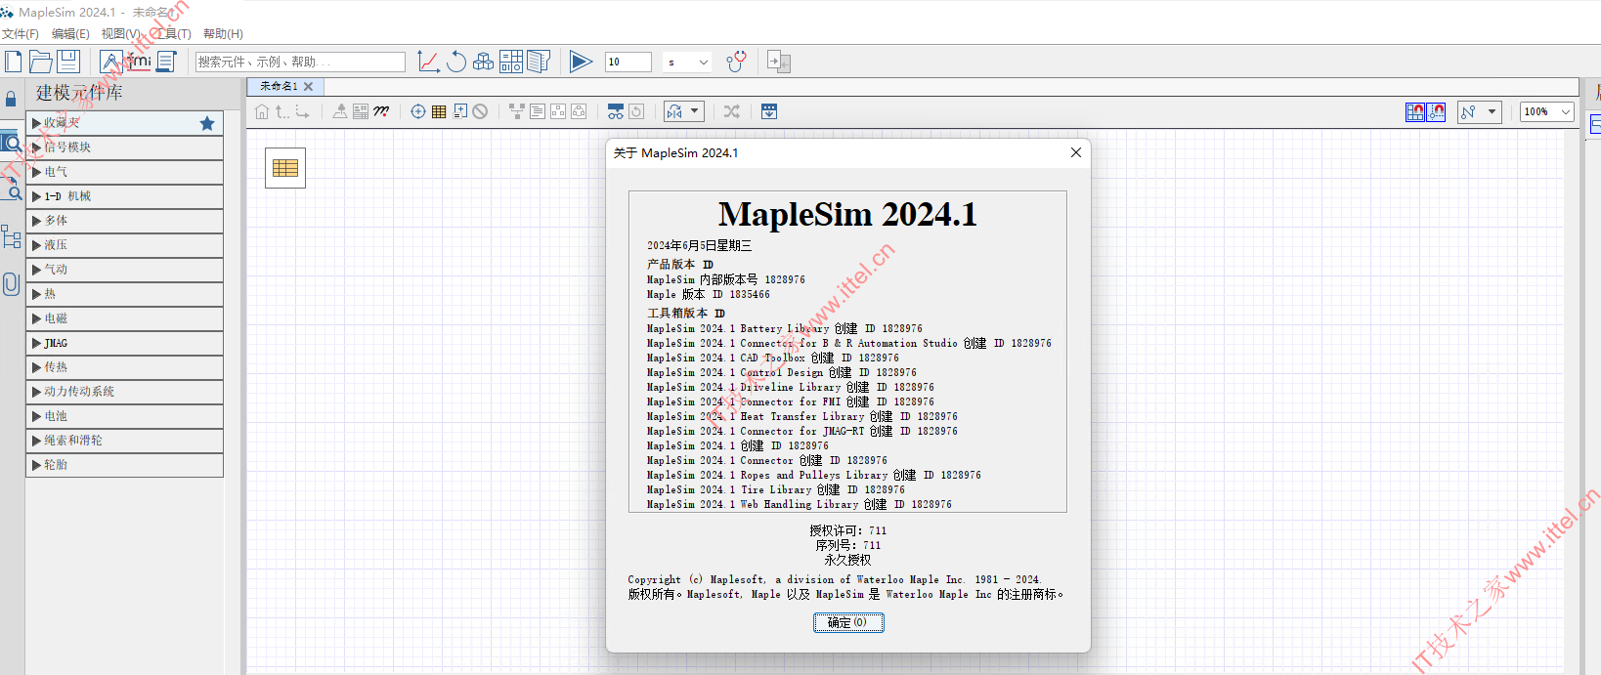Toggle snap to grid magnet
This screenshot has height=675, width=1601.
1415,112
